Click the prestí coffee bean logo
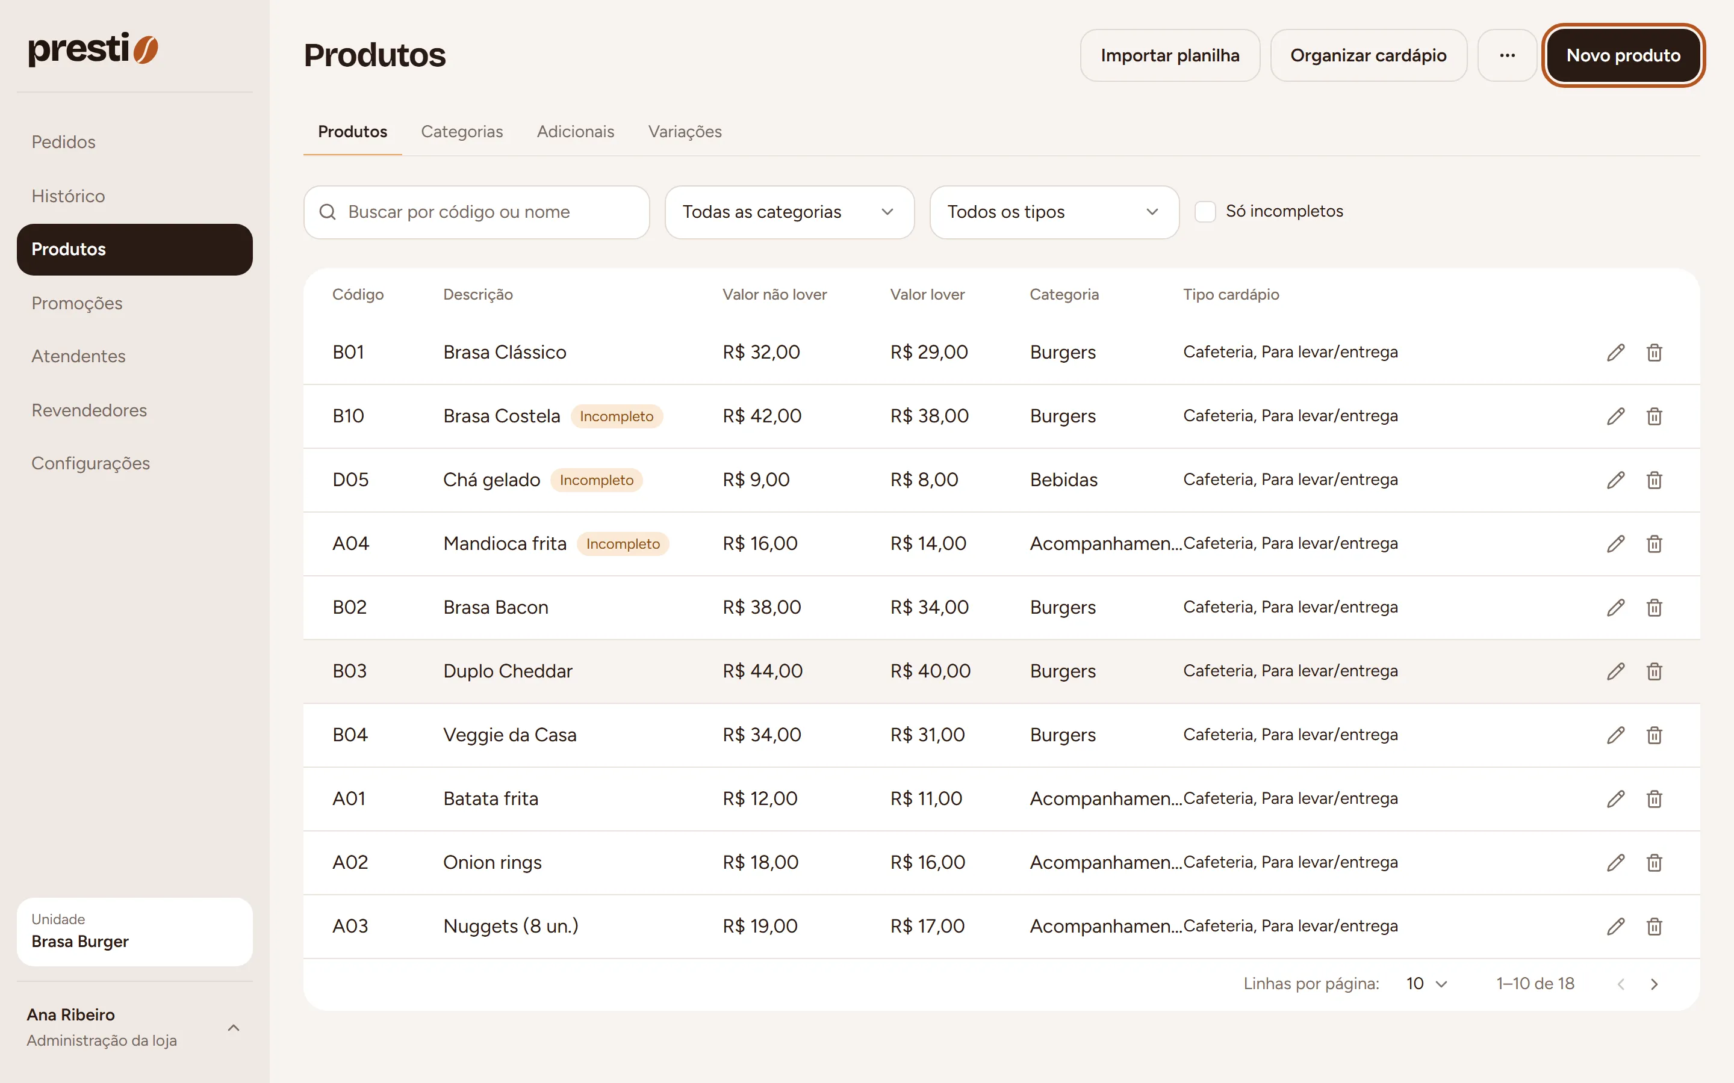The height and width of the screenshot is (1083, 1734). [x=93, y=49]
